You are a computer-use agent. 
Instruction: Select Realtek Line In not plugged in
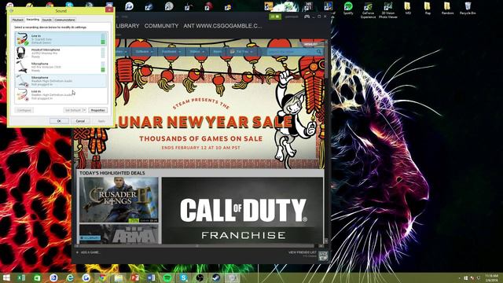[x=61, y=94]
